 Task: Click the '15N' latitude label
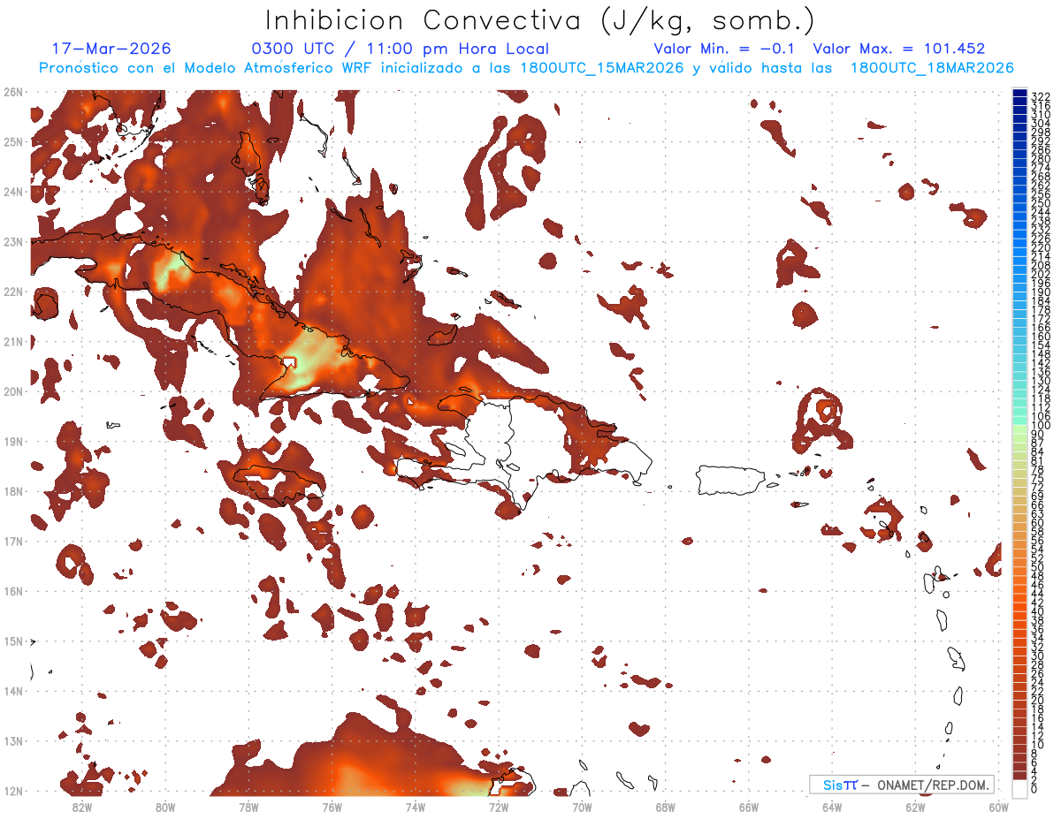click(12, 641)
